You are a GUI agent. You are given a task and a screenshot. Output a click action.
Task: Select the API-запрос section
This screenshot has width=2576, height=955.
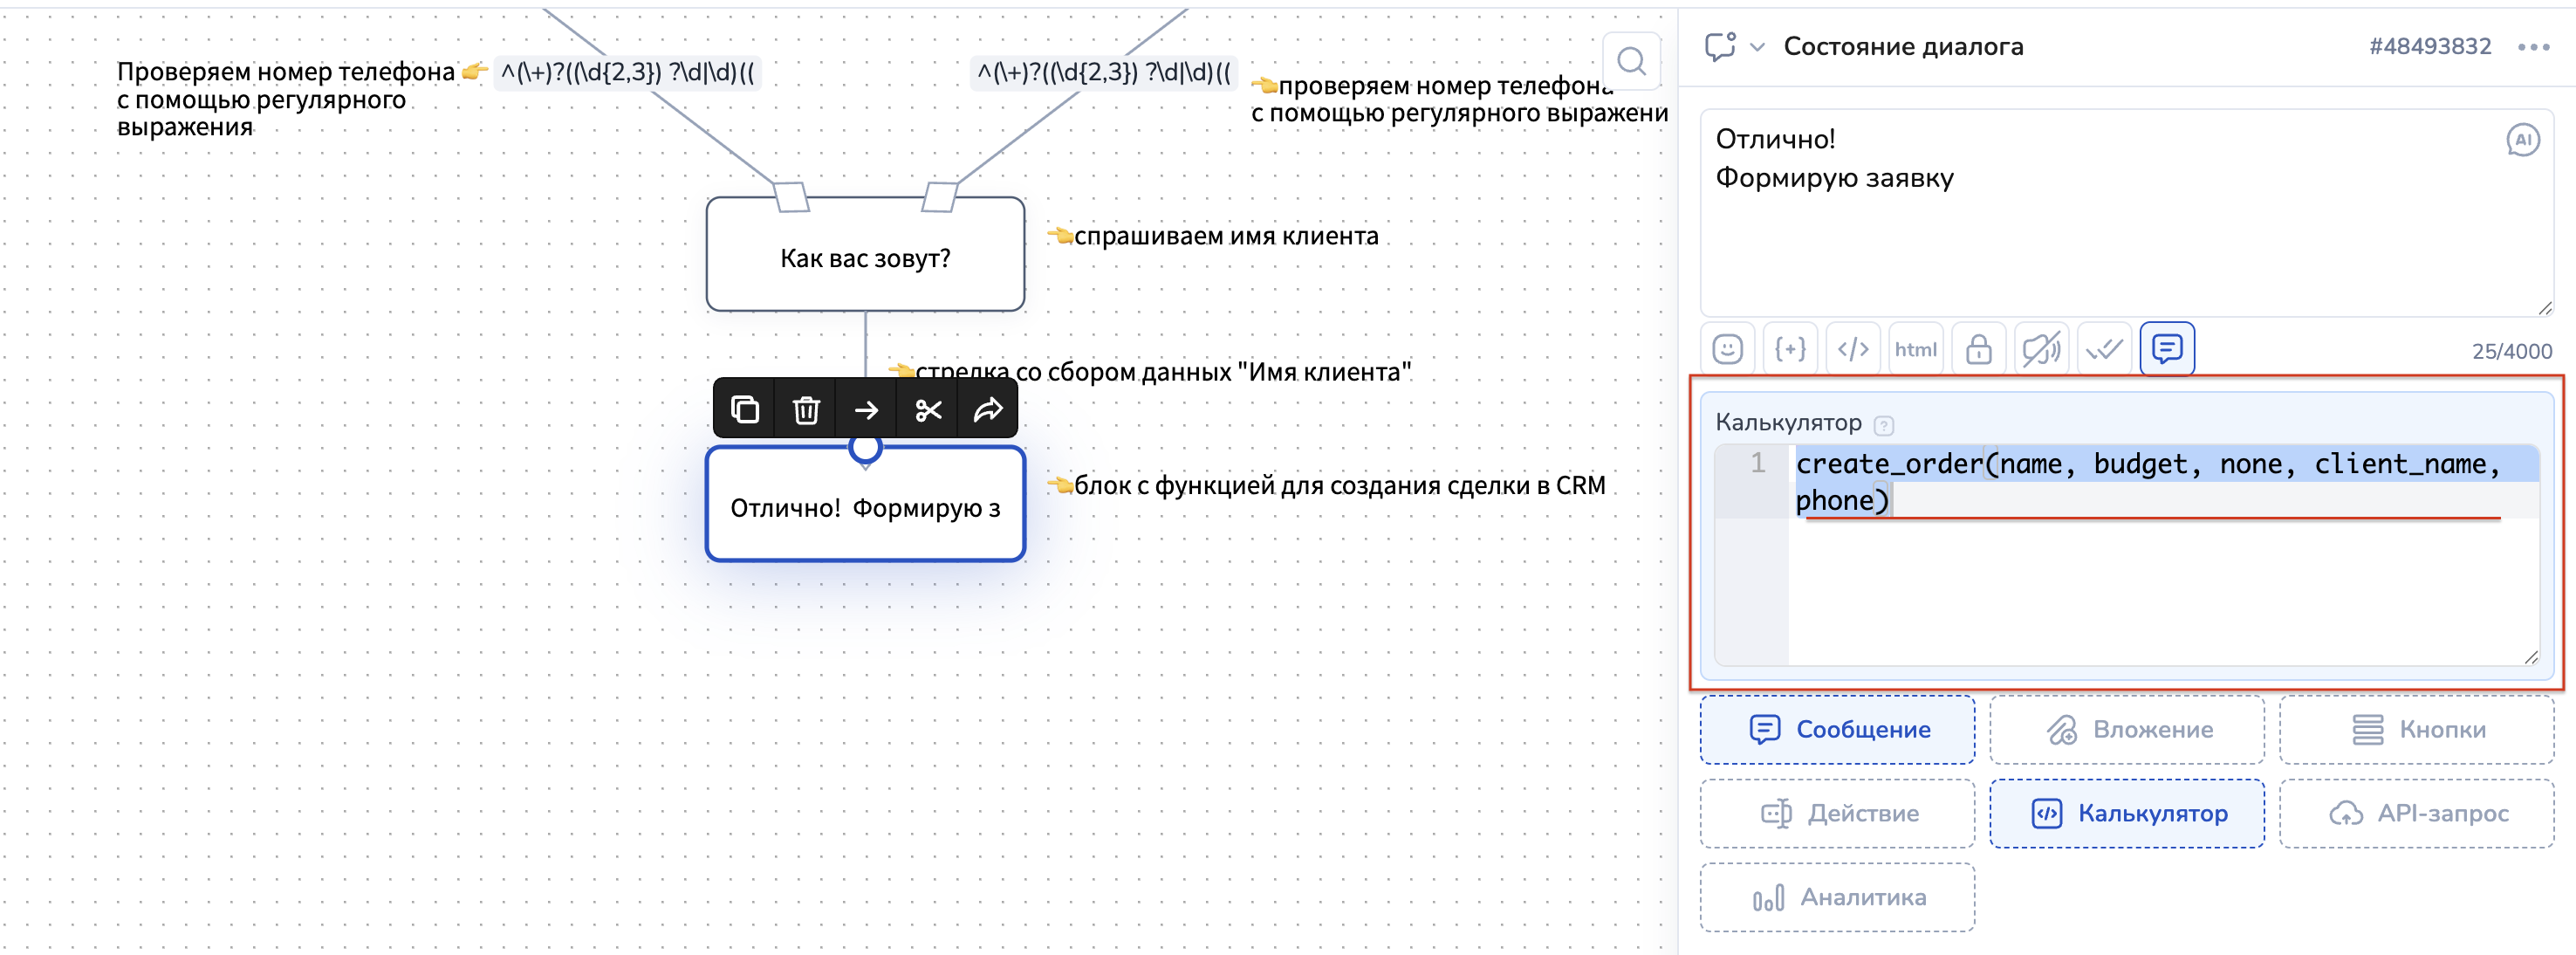(2416, 814)
